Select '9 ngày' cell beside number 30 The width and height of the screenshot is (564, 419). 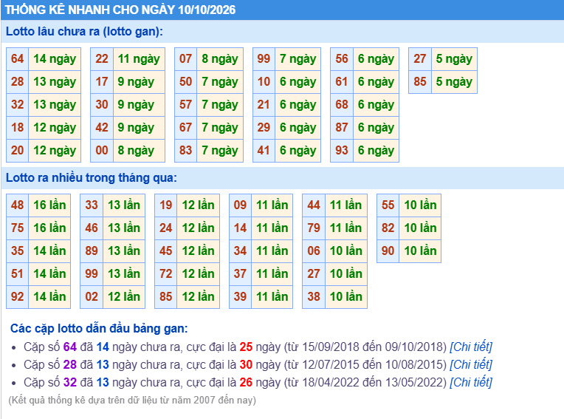coord(139,105)
